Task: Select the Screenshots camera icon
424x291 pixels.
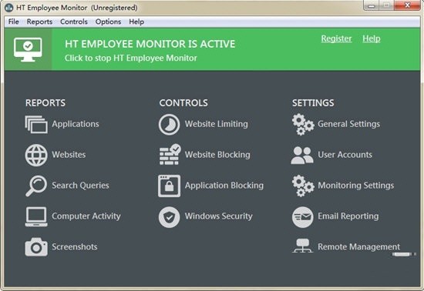Action: (x=36, y=247)
